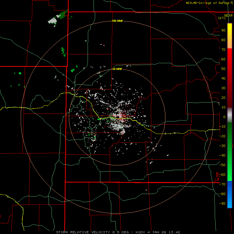Click the -50 value on the velocity scale

tap(222, 165)
